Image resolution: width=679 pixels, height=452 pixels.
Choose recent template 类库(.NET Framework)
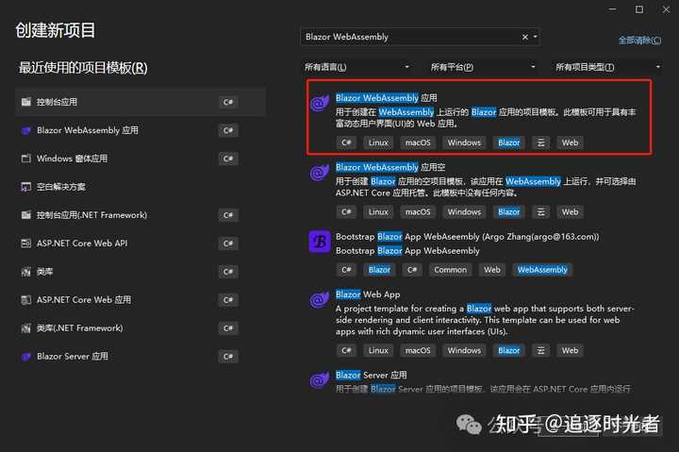pos(141,328)
